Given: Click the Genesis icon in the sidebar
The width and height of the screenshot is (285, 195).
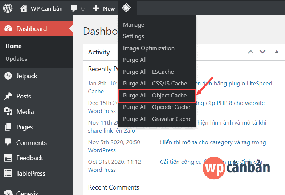Looking at the screenshot, I should coord(8,192).
